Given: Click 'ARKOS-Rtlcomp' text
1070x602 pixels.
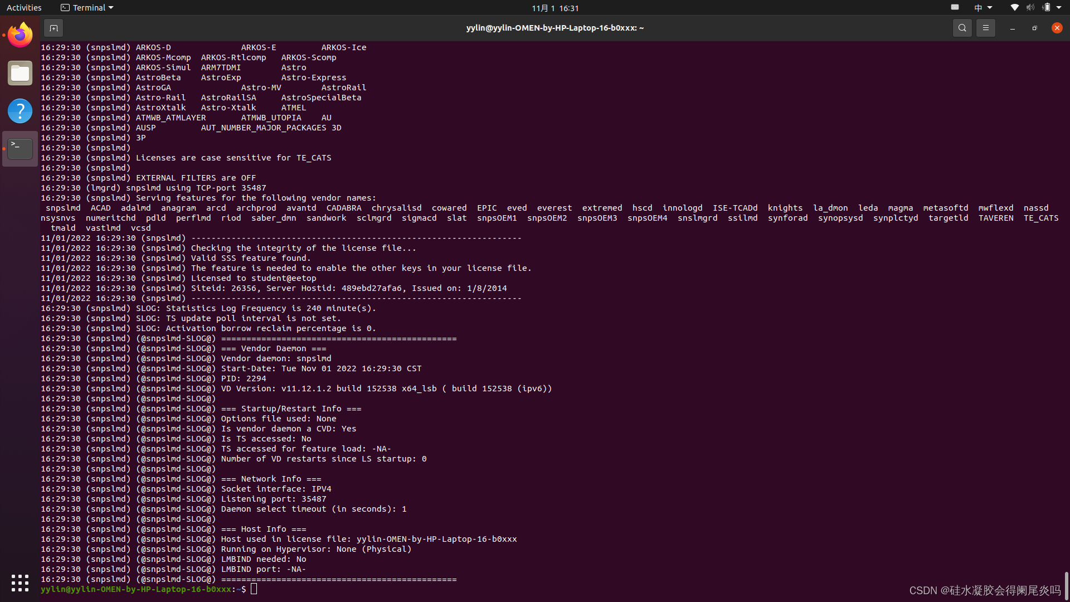Looking at the screenshot, I should tap(234, 57).
